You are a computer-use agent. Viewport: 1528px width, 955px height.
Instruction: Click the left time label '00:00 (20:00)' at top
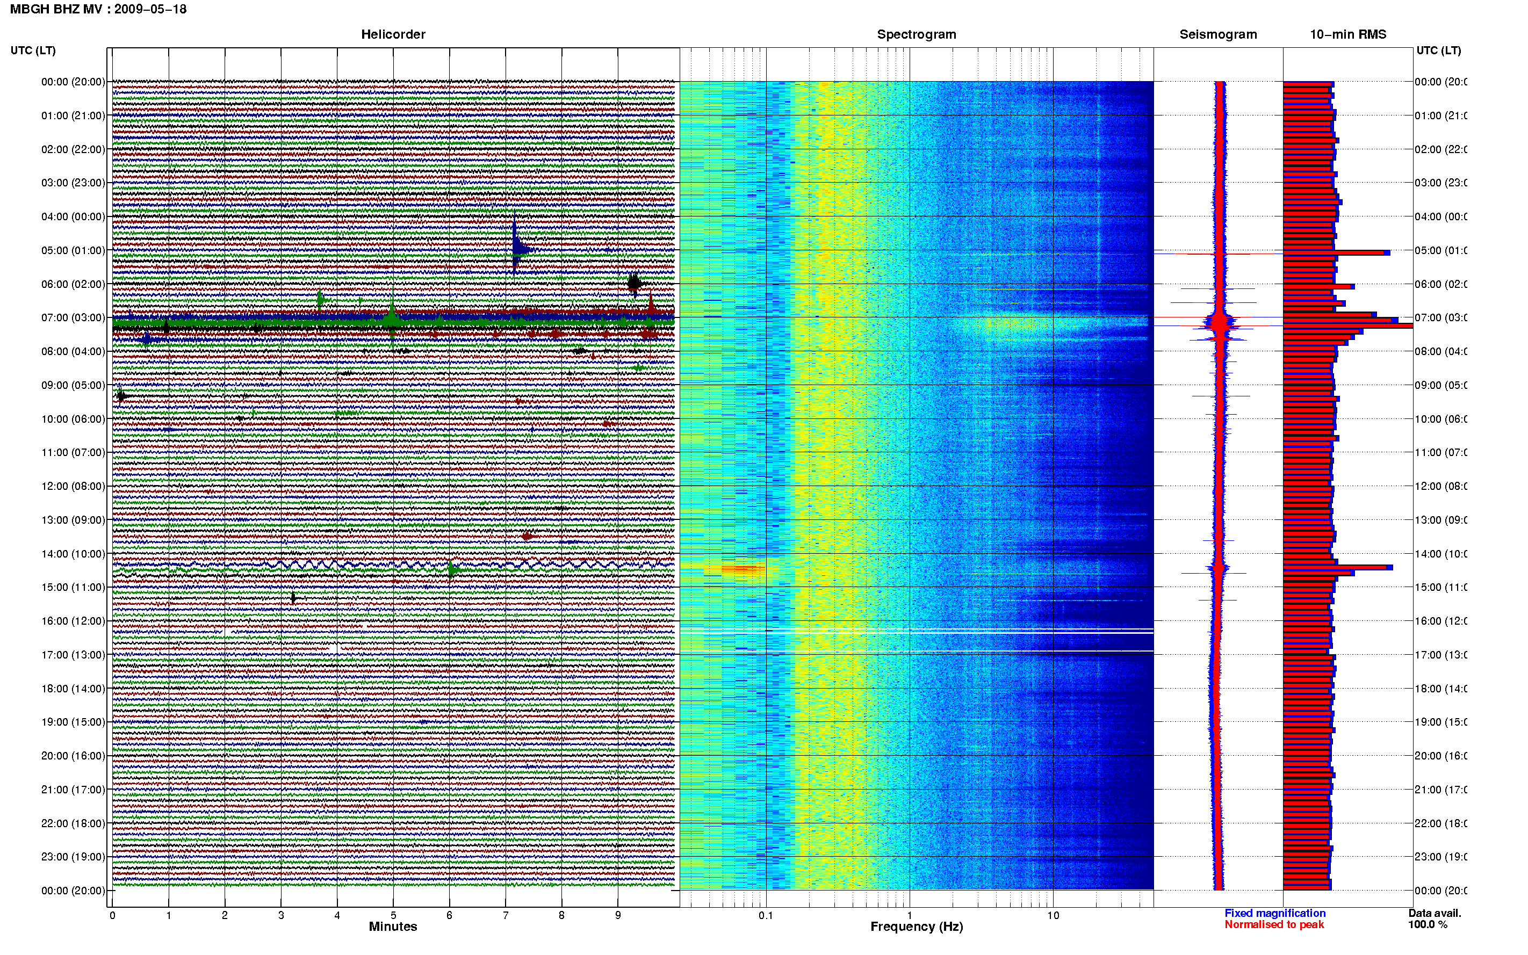click(73, 82)
